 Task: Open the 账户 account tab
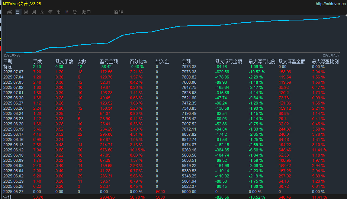pos(86,12)
